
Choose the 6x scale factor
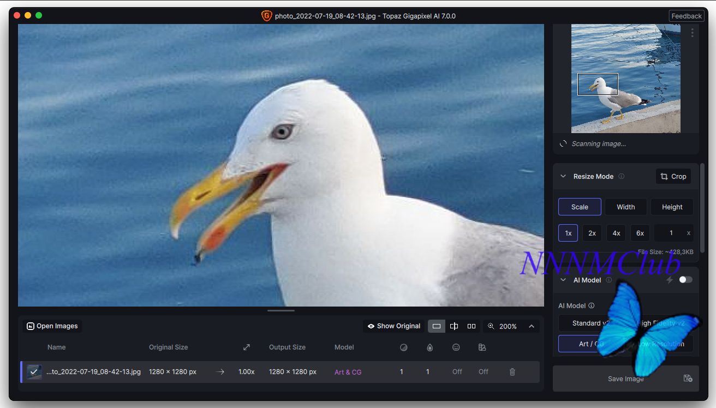pyautogui.click(x=640, y=233)
